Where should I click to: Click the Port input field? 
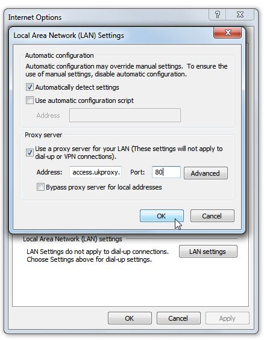166,172
